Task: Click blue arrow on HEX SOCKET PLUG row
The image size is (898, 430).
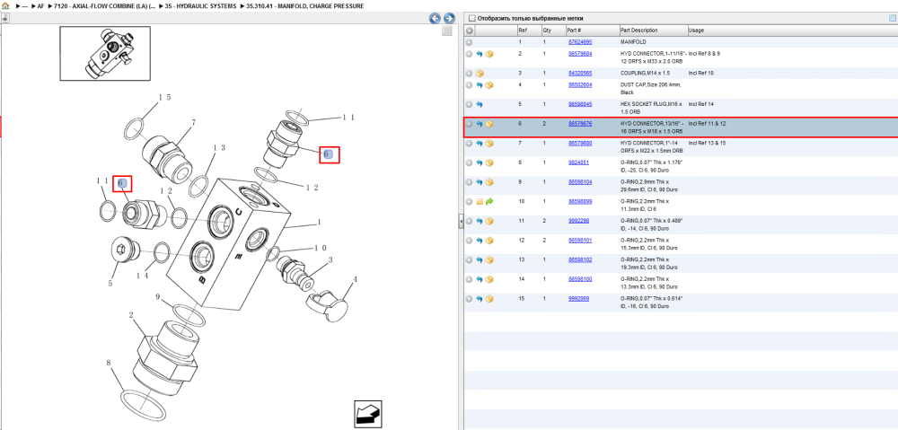Action: pyautogui.click(x=480, y=104)
